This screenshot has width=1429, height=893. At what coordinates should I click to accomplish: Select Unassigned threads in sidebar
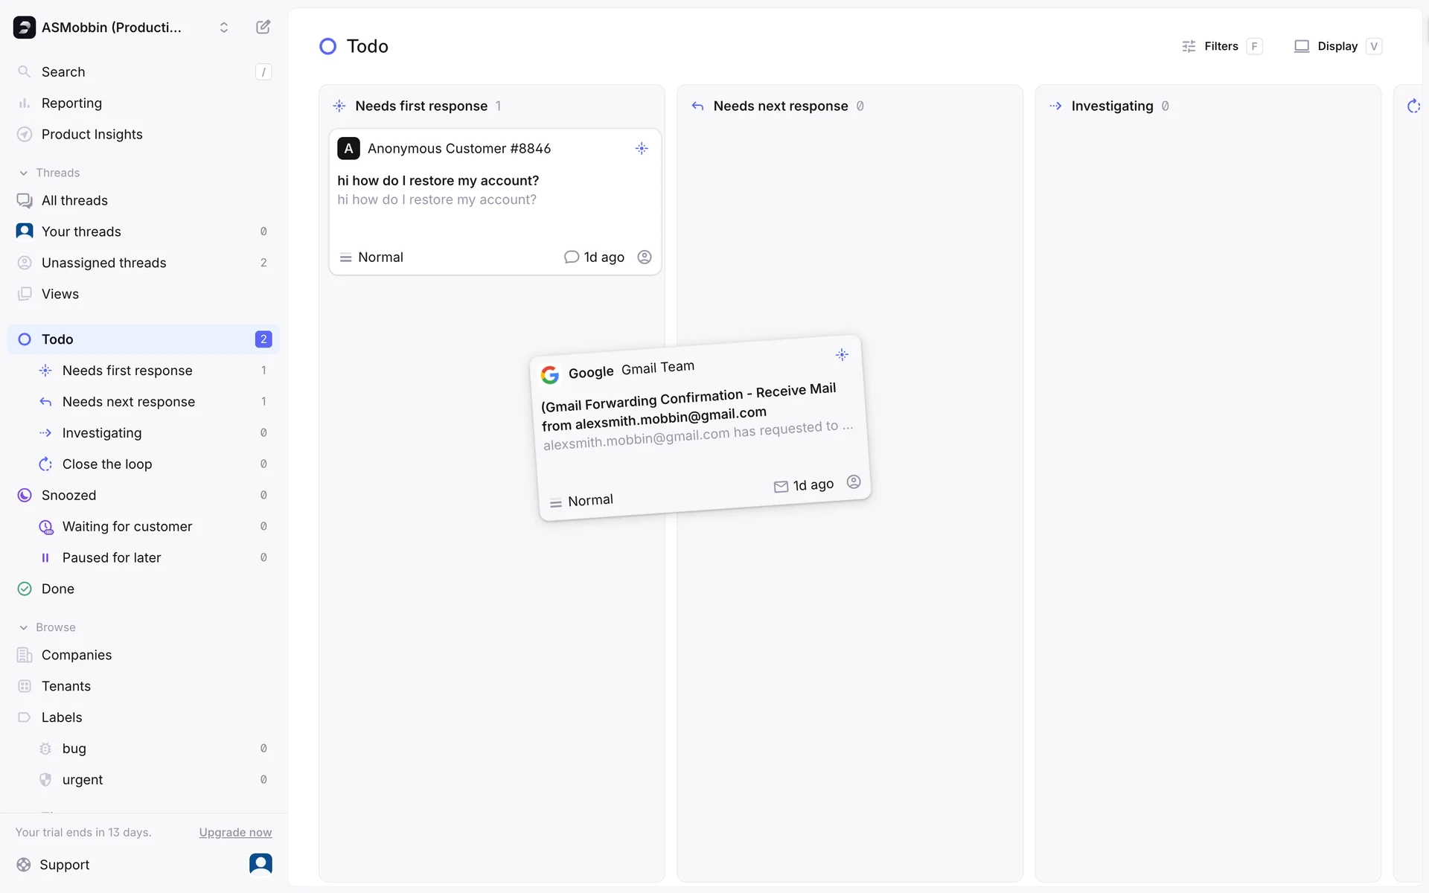coord(103,263)
